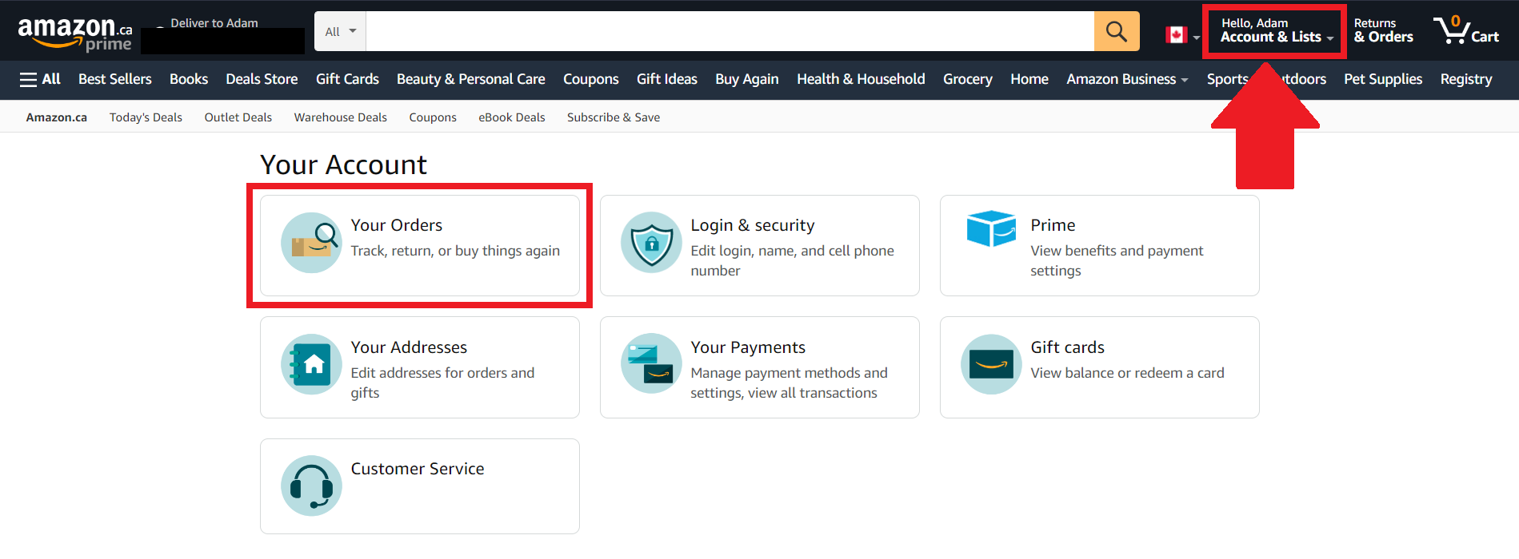Open Returns & Orders
Viewport: 1519px width, 559px height.
(x=1383, y=30)
